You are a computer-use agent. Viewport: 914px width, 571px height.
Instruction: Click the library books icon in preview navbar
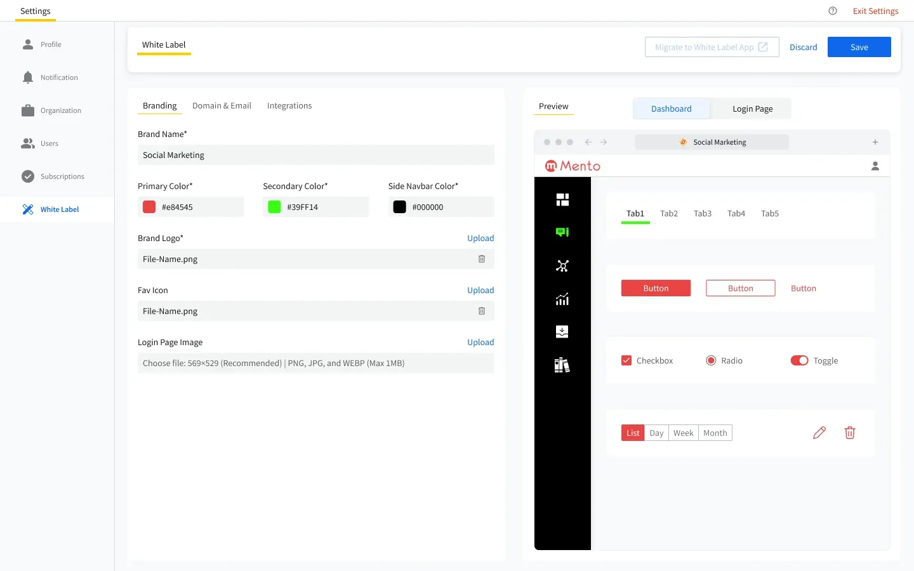pyautogui.click(x=562, y=365)
